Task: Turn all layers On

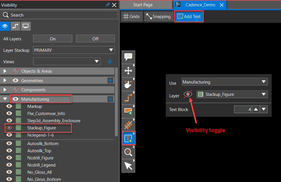Action: click(x=53, y=39)
